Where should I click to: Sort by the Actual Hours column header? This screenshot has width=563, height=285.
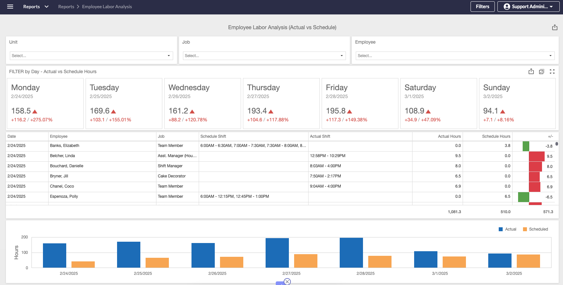click(449, 136)
